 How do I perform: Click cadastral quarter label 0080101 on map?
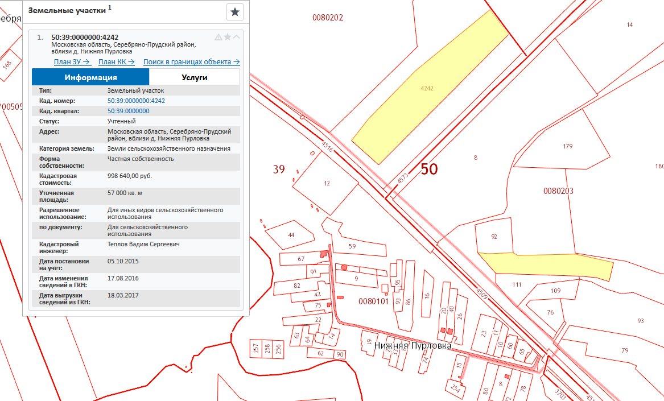pyautogui.click(x=373, y=301)
